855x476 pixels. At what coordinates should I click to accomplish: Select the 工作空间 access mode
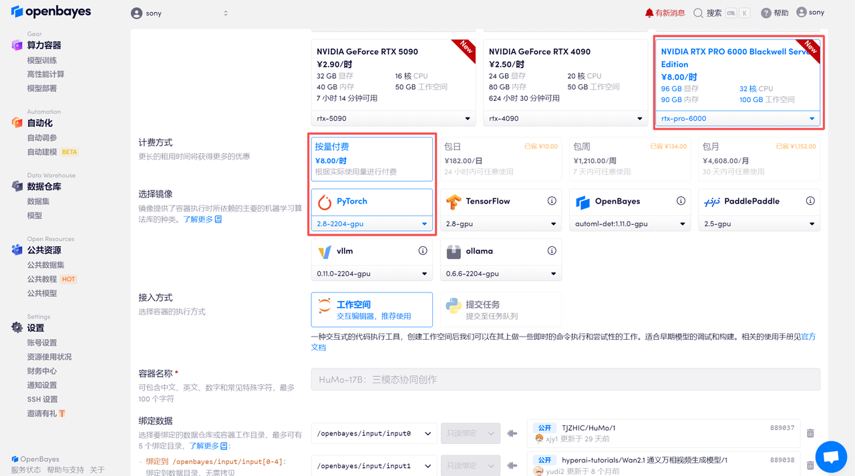click(371, 310)
